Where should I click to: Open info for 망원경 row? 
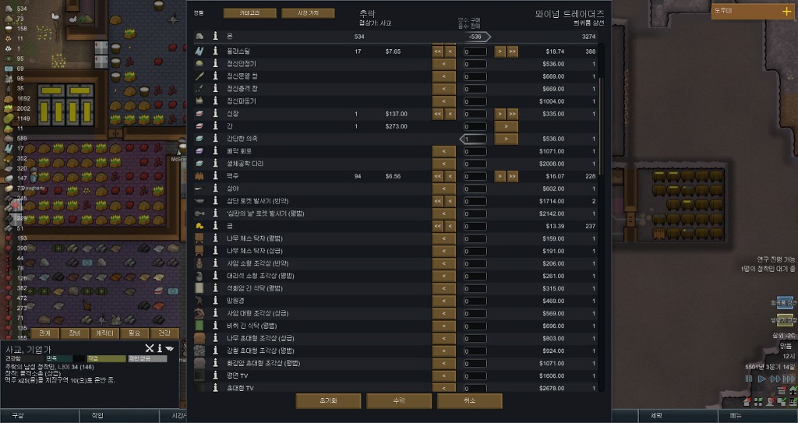215,301
